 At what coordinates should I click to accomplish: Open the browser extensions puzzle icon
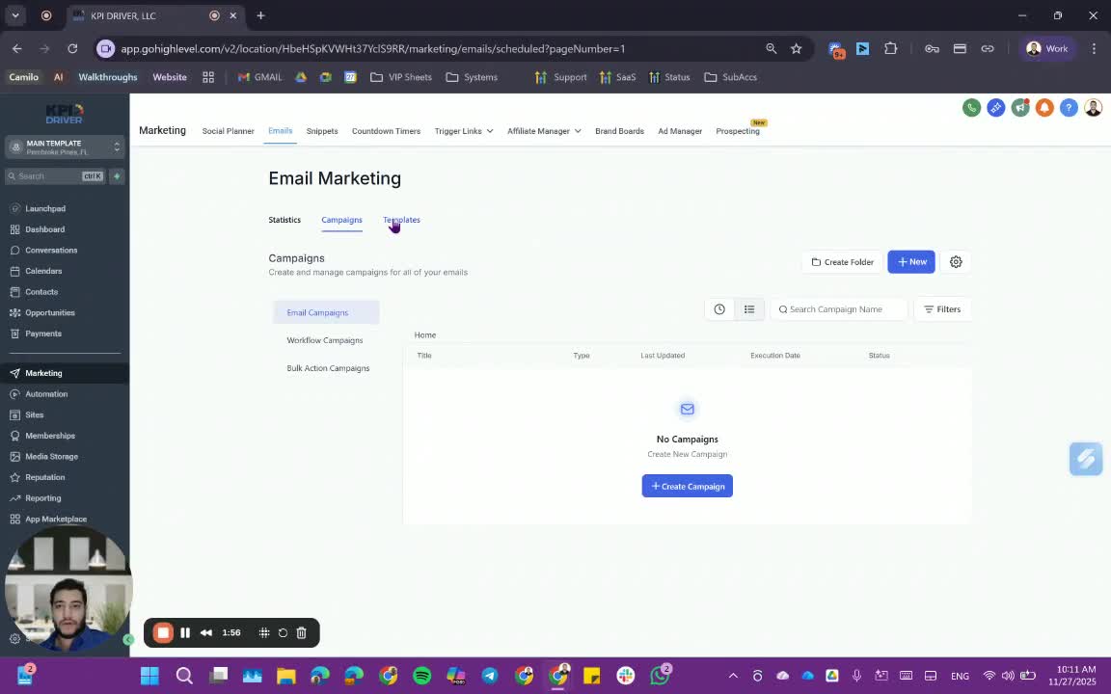point(891,49)
